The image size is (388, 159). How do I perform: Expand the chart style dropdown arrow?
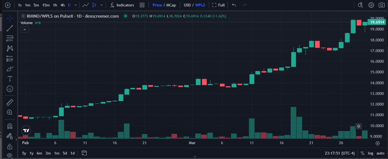[x=102, y=5]
